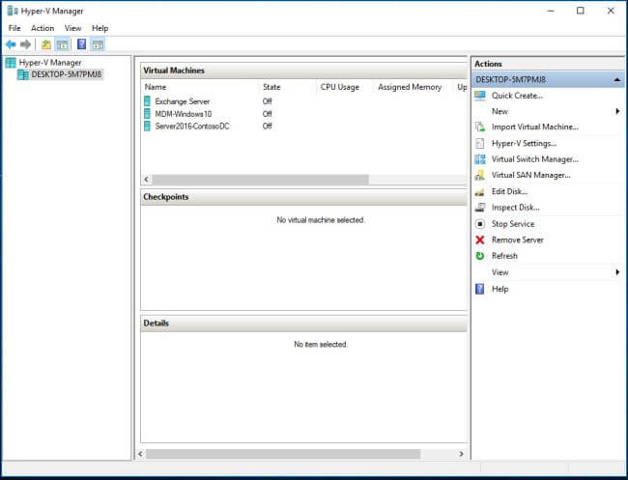Open Hyper-V Settings... action
Image resolution: width=628 pixels, height=480 pixels.
coord(525,143)
